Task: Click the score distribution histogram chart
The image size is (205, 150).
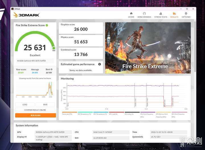Action: 35,90
